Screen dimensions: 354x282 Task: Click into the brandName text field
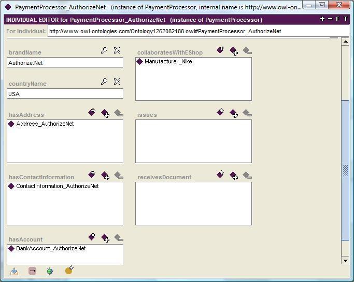point(65,62)
